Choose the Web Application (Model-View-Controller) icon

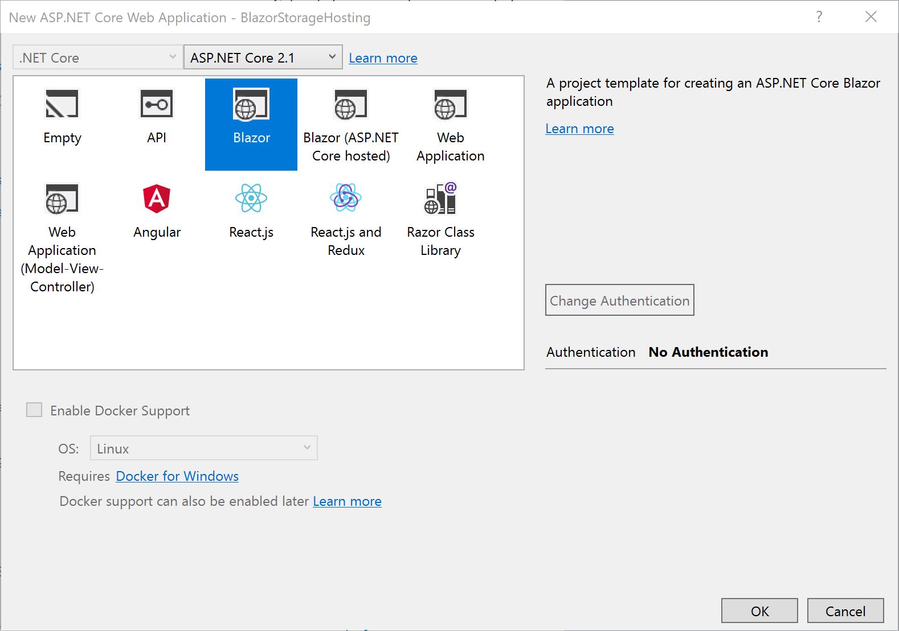tap(62, 199)
